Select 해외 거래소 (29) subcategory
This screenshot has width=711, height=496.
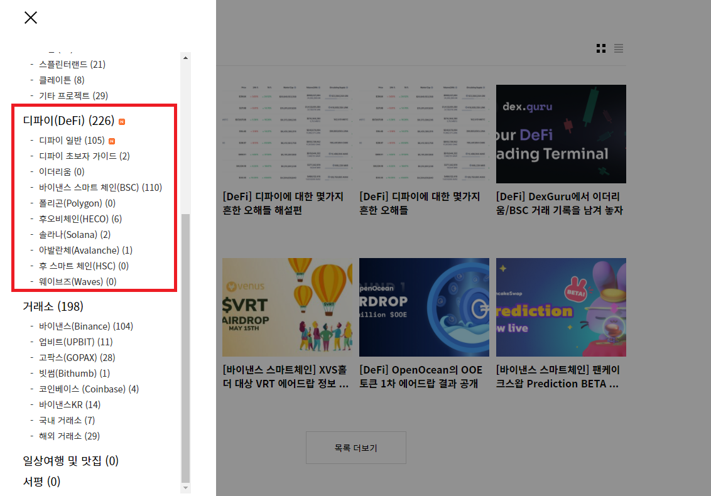tap(69, 436)
